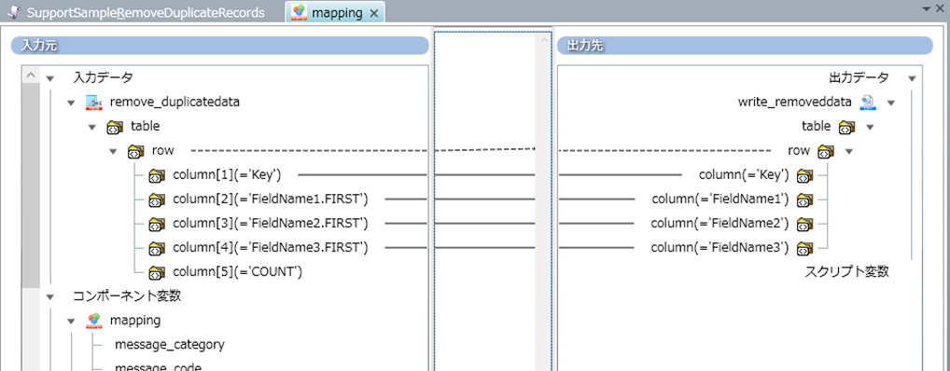This screenshot has width=950, height=371.
Task: Click the input panel vertical scrollbar
Action: 30,218
